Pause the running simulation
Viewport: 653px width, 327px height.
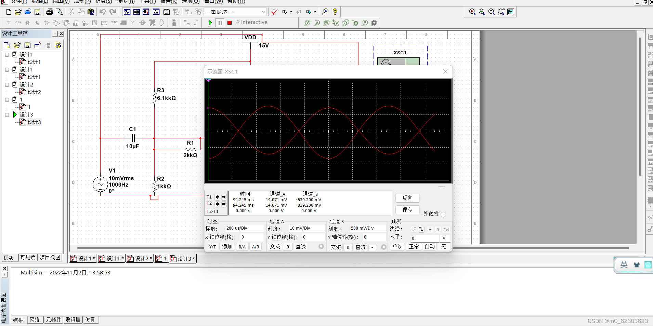point(220,23)
